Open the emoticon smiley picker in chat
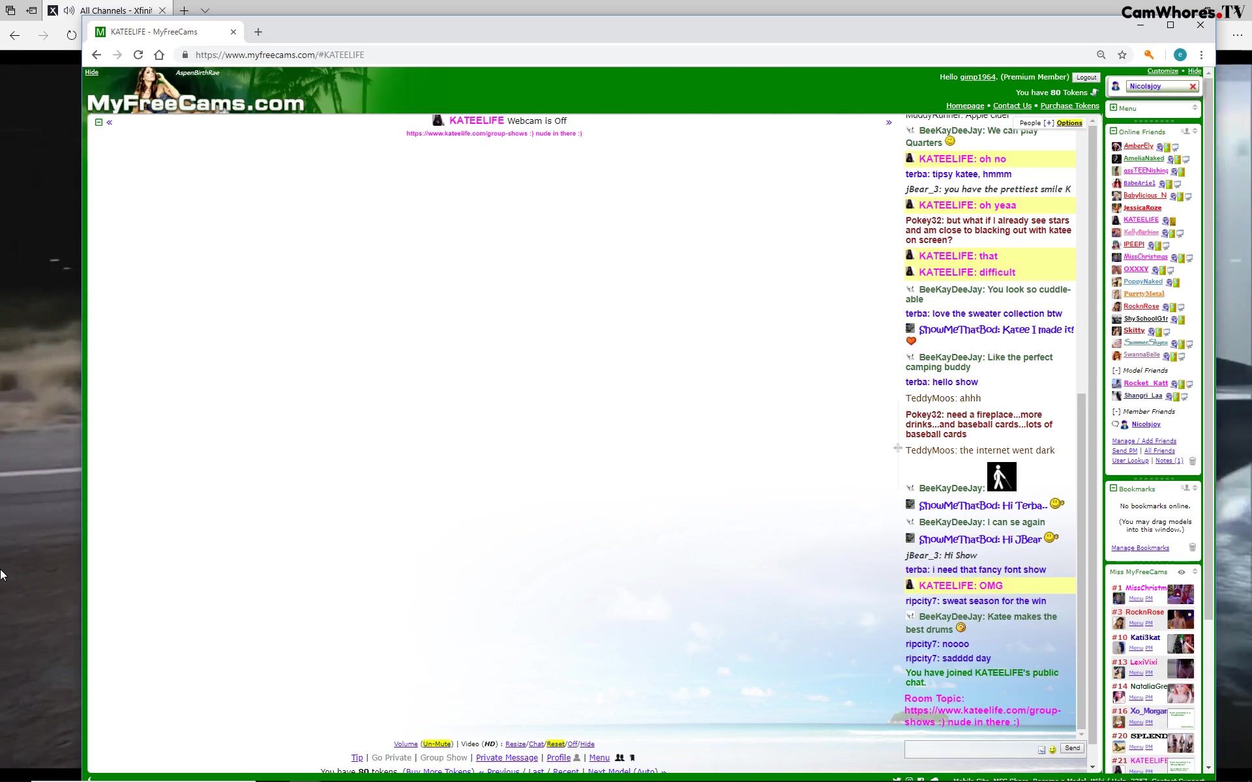Viewport: 1252px width, 782px height. point(1052,749)
